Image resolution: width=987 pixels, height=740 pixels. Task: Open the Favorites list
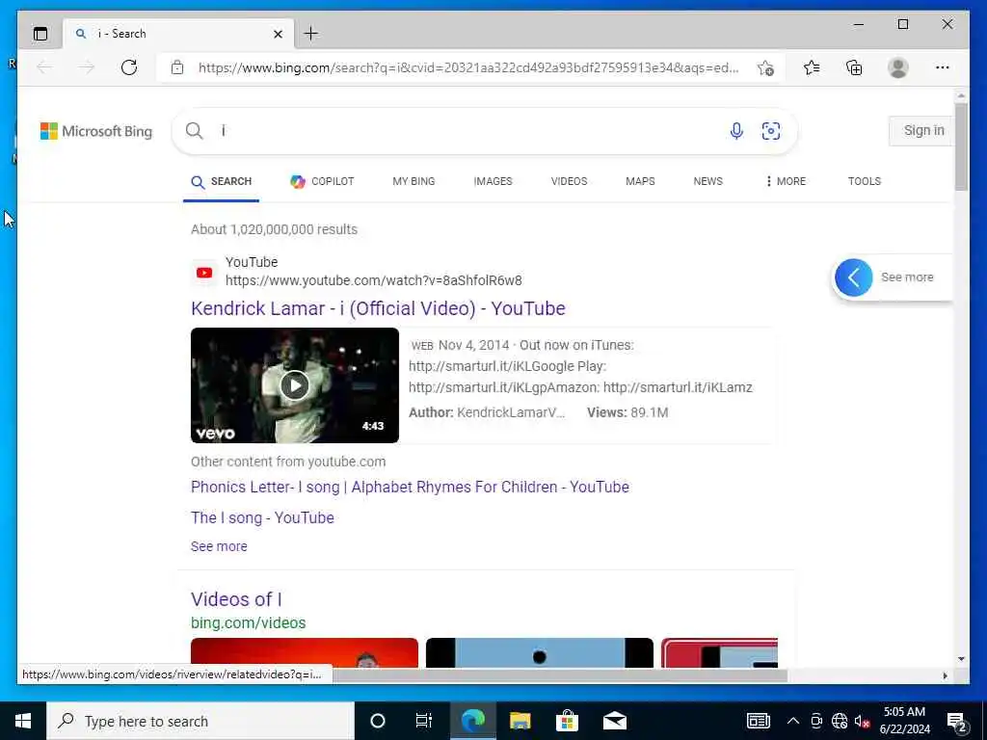pyautogui.click(x=812, y=67)
